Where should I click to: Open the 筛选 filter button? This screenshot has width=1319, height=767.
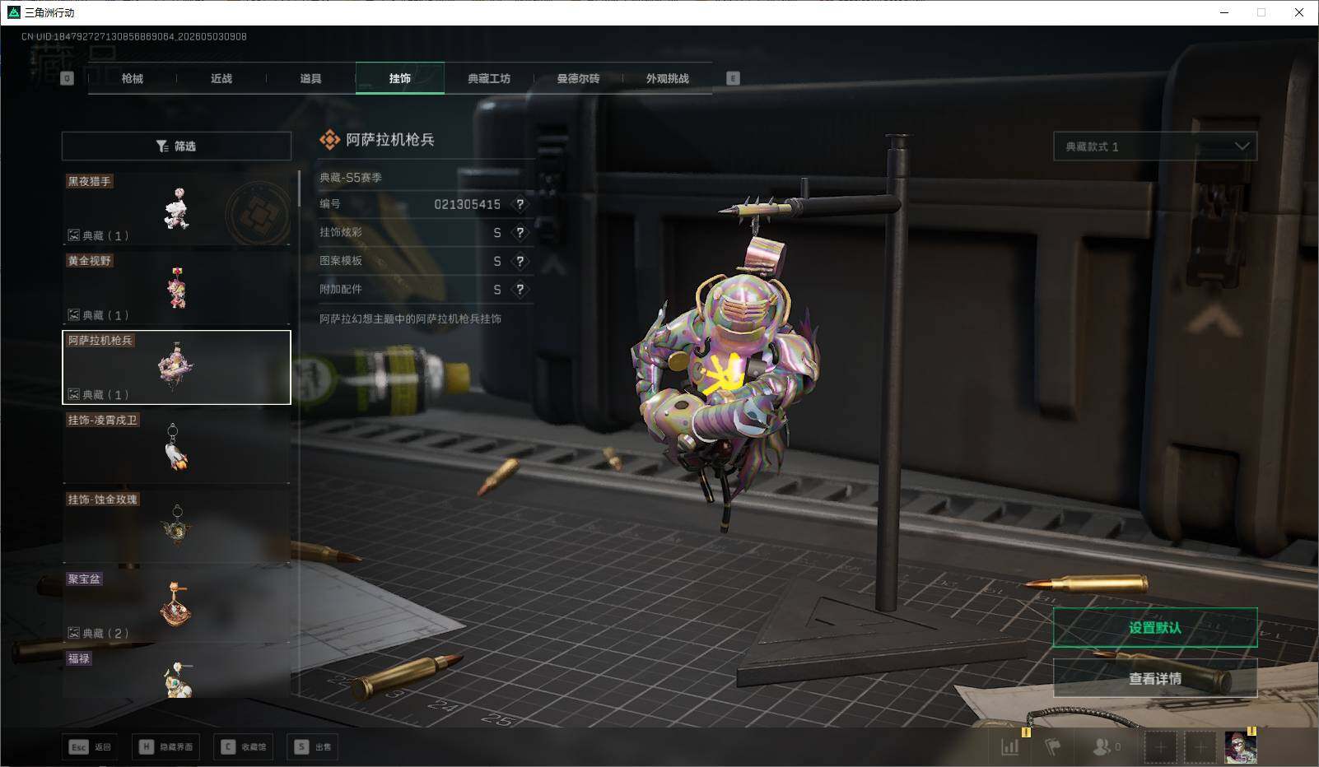pyautogui.click(x=176, y=146)
